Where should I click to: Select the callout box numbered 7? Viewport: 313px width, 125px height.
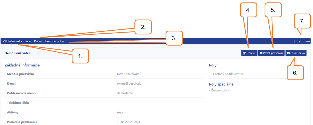pos(302,21)
